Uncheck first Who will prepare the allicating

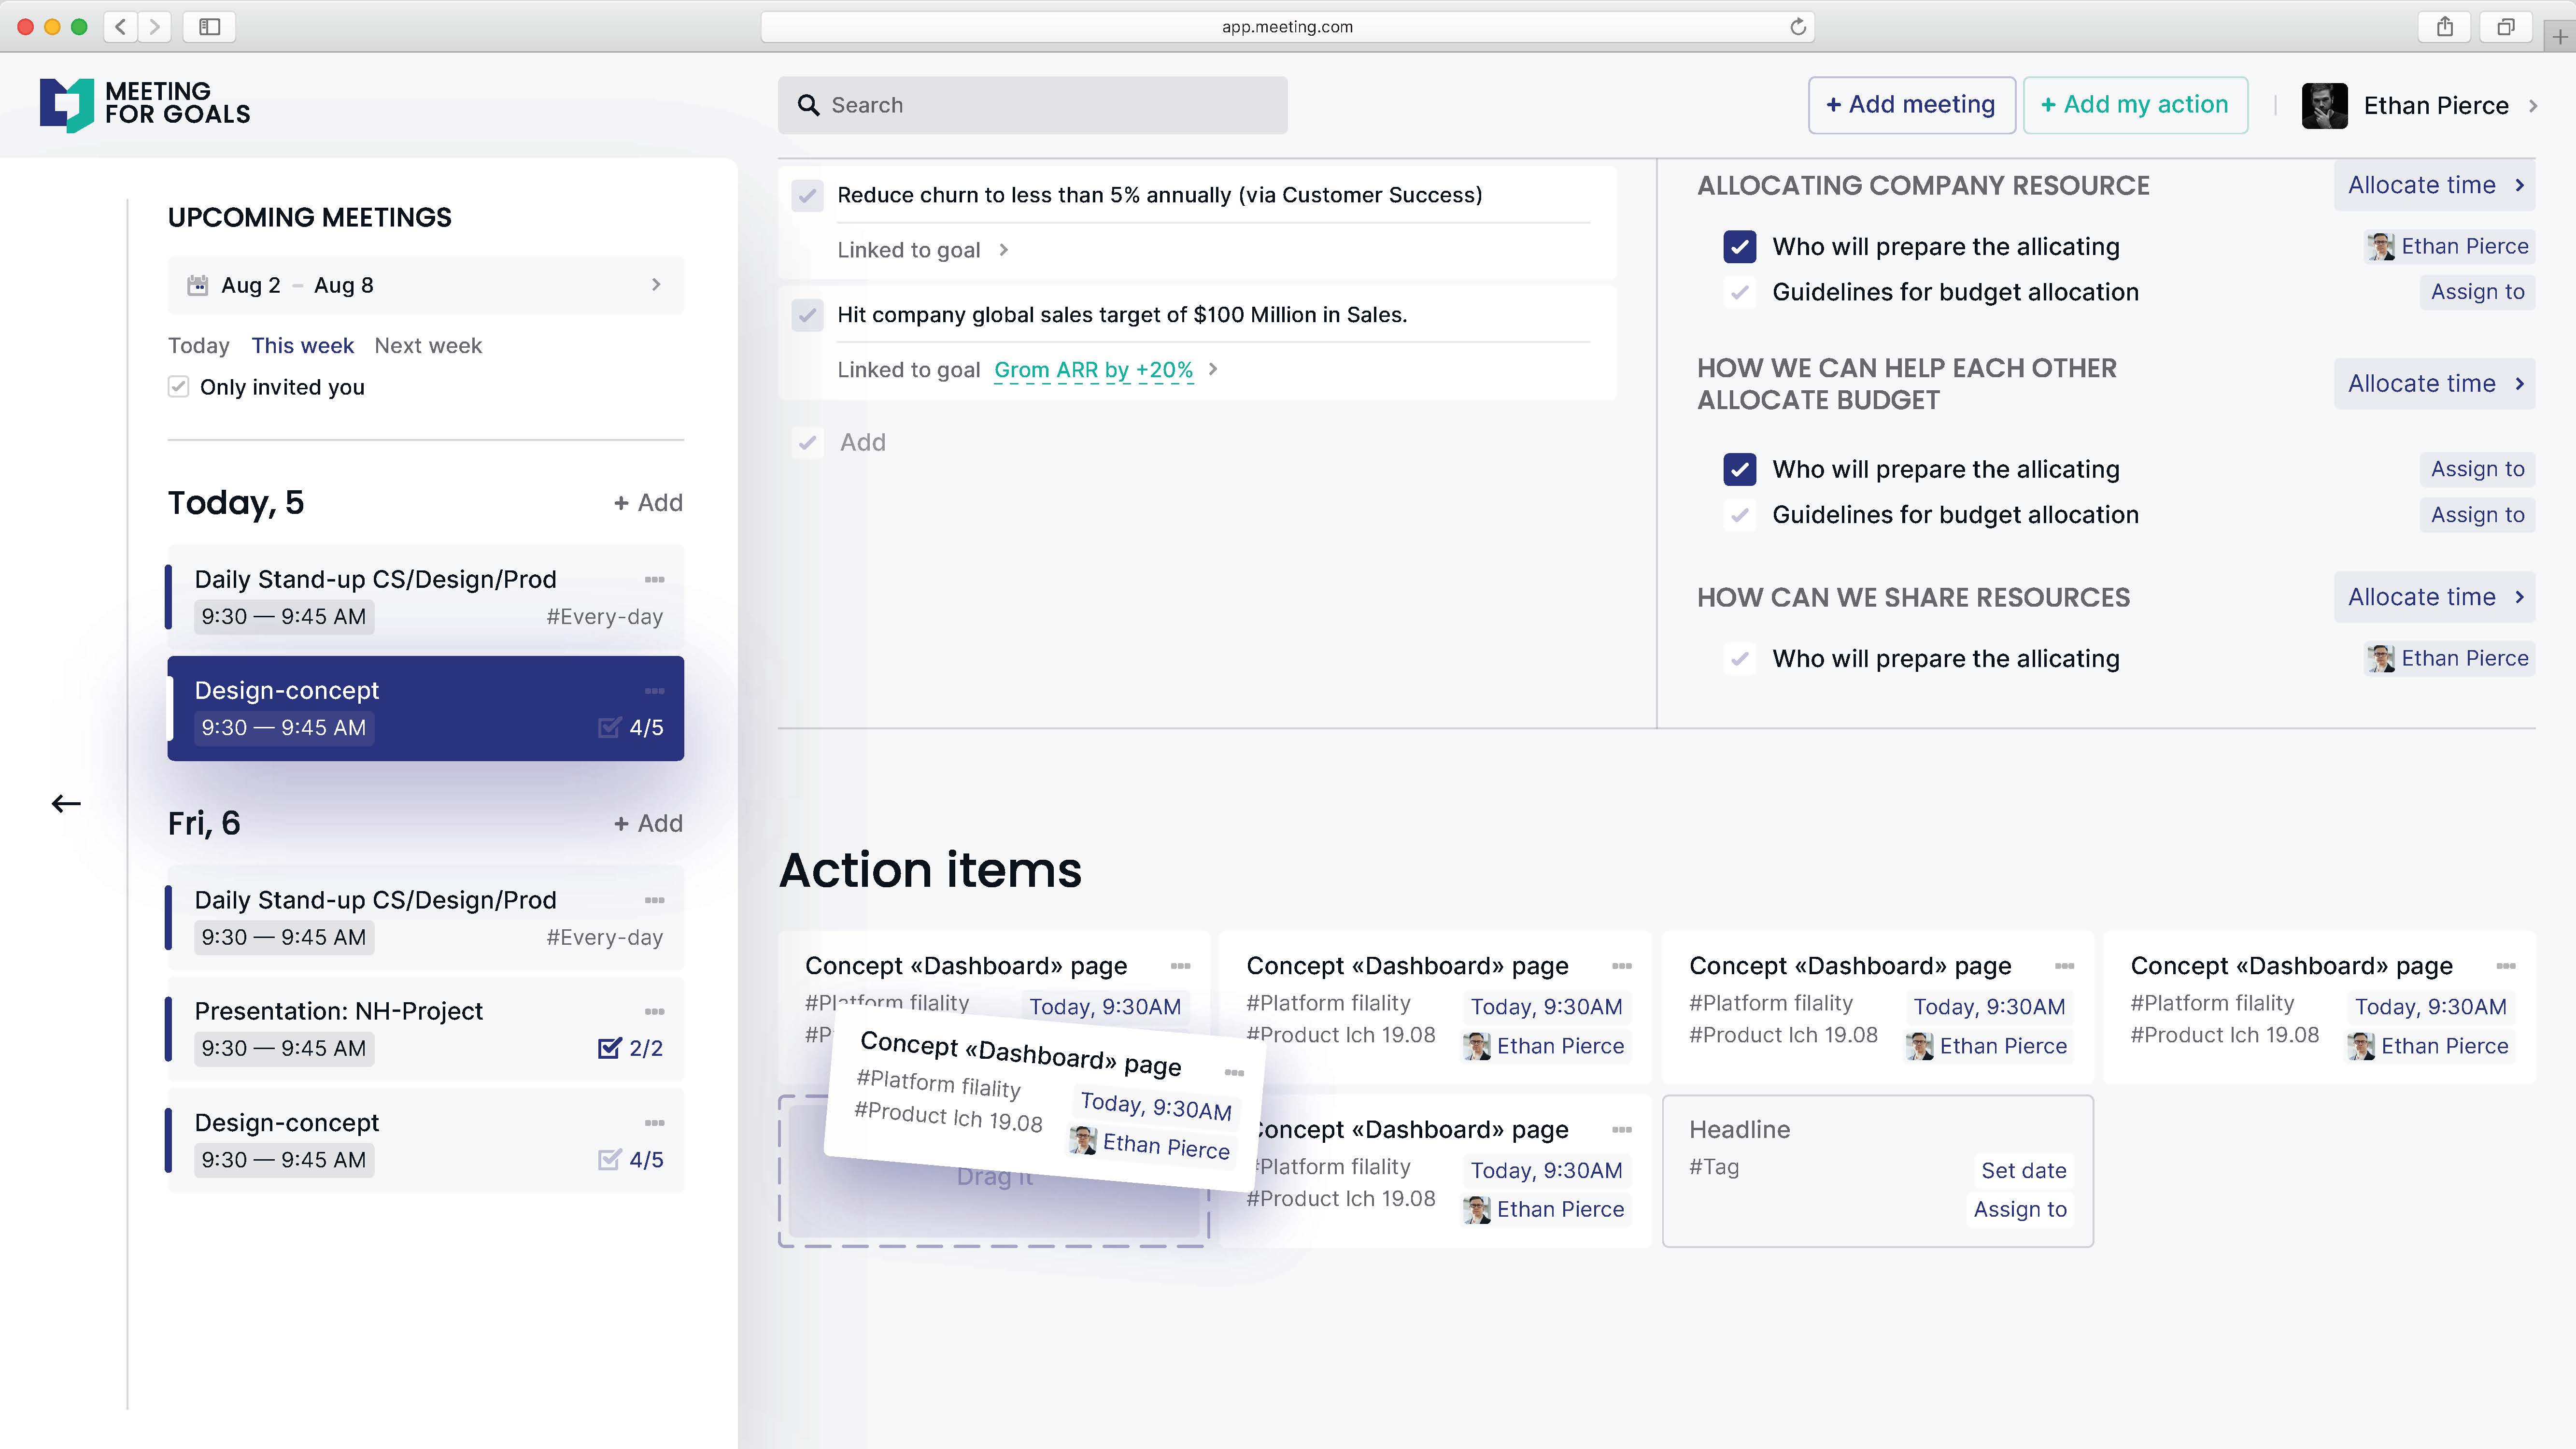click(x=1740, y=246)
